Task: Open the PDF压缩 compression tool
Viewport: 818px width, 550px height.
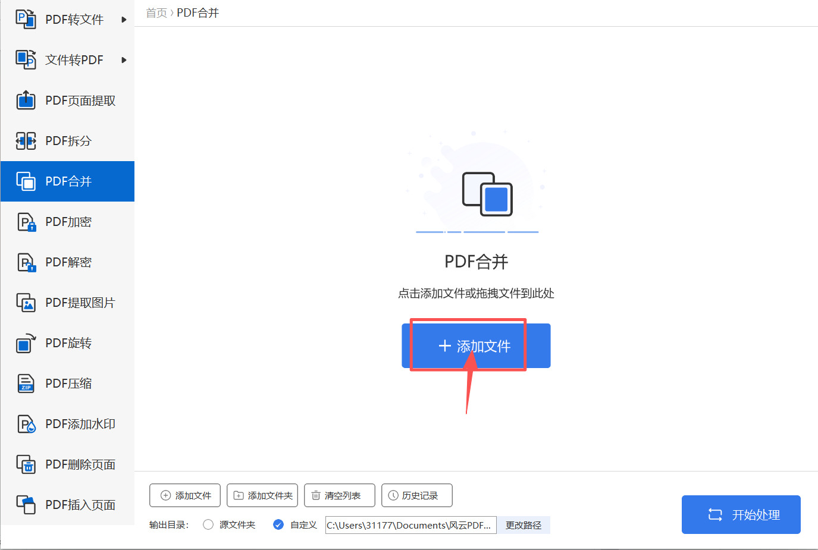Action: [x=67, y=384]
